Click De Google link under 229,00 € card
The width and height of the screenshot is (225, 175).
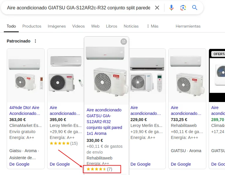(140, 164)
